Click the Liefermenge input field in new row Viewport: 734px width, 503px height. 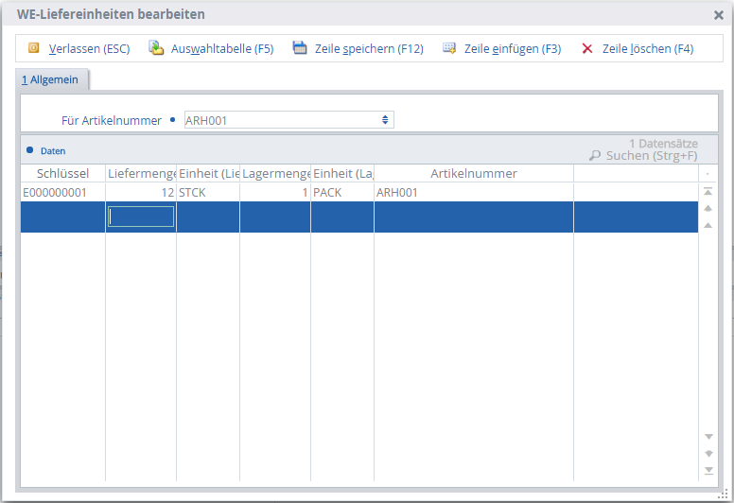pos(141,217)
